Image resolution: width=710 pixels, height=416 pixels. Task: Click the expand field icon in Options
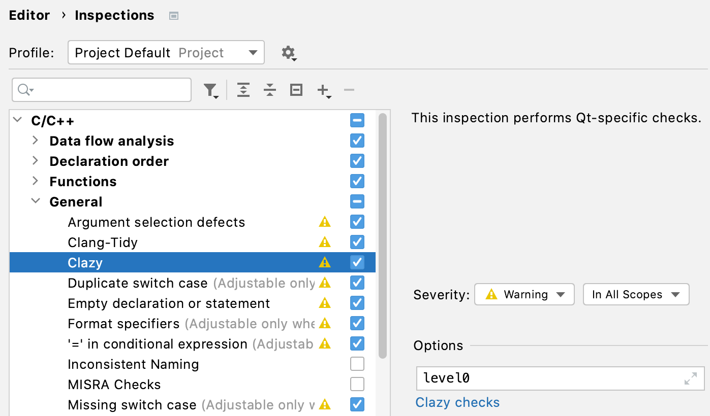[x=690, y=378]
